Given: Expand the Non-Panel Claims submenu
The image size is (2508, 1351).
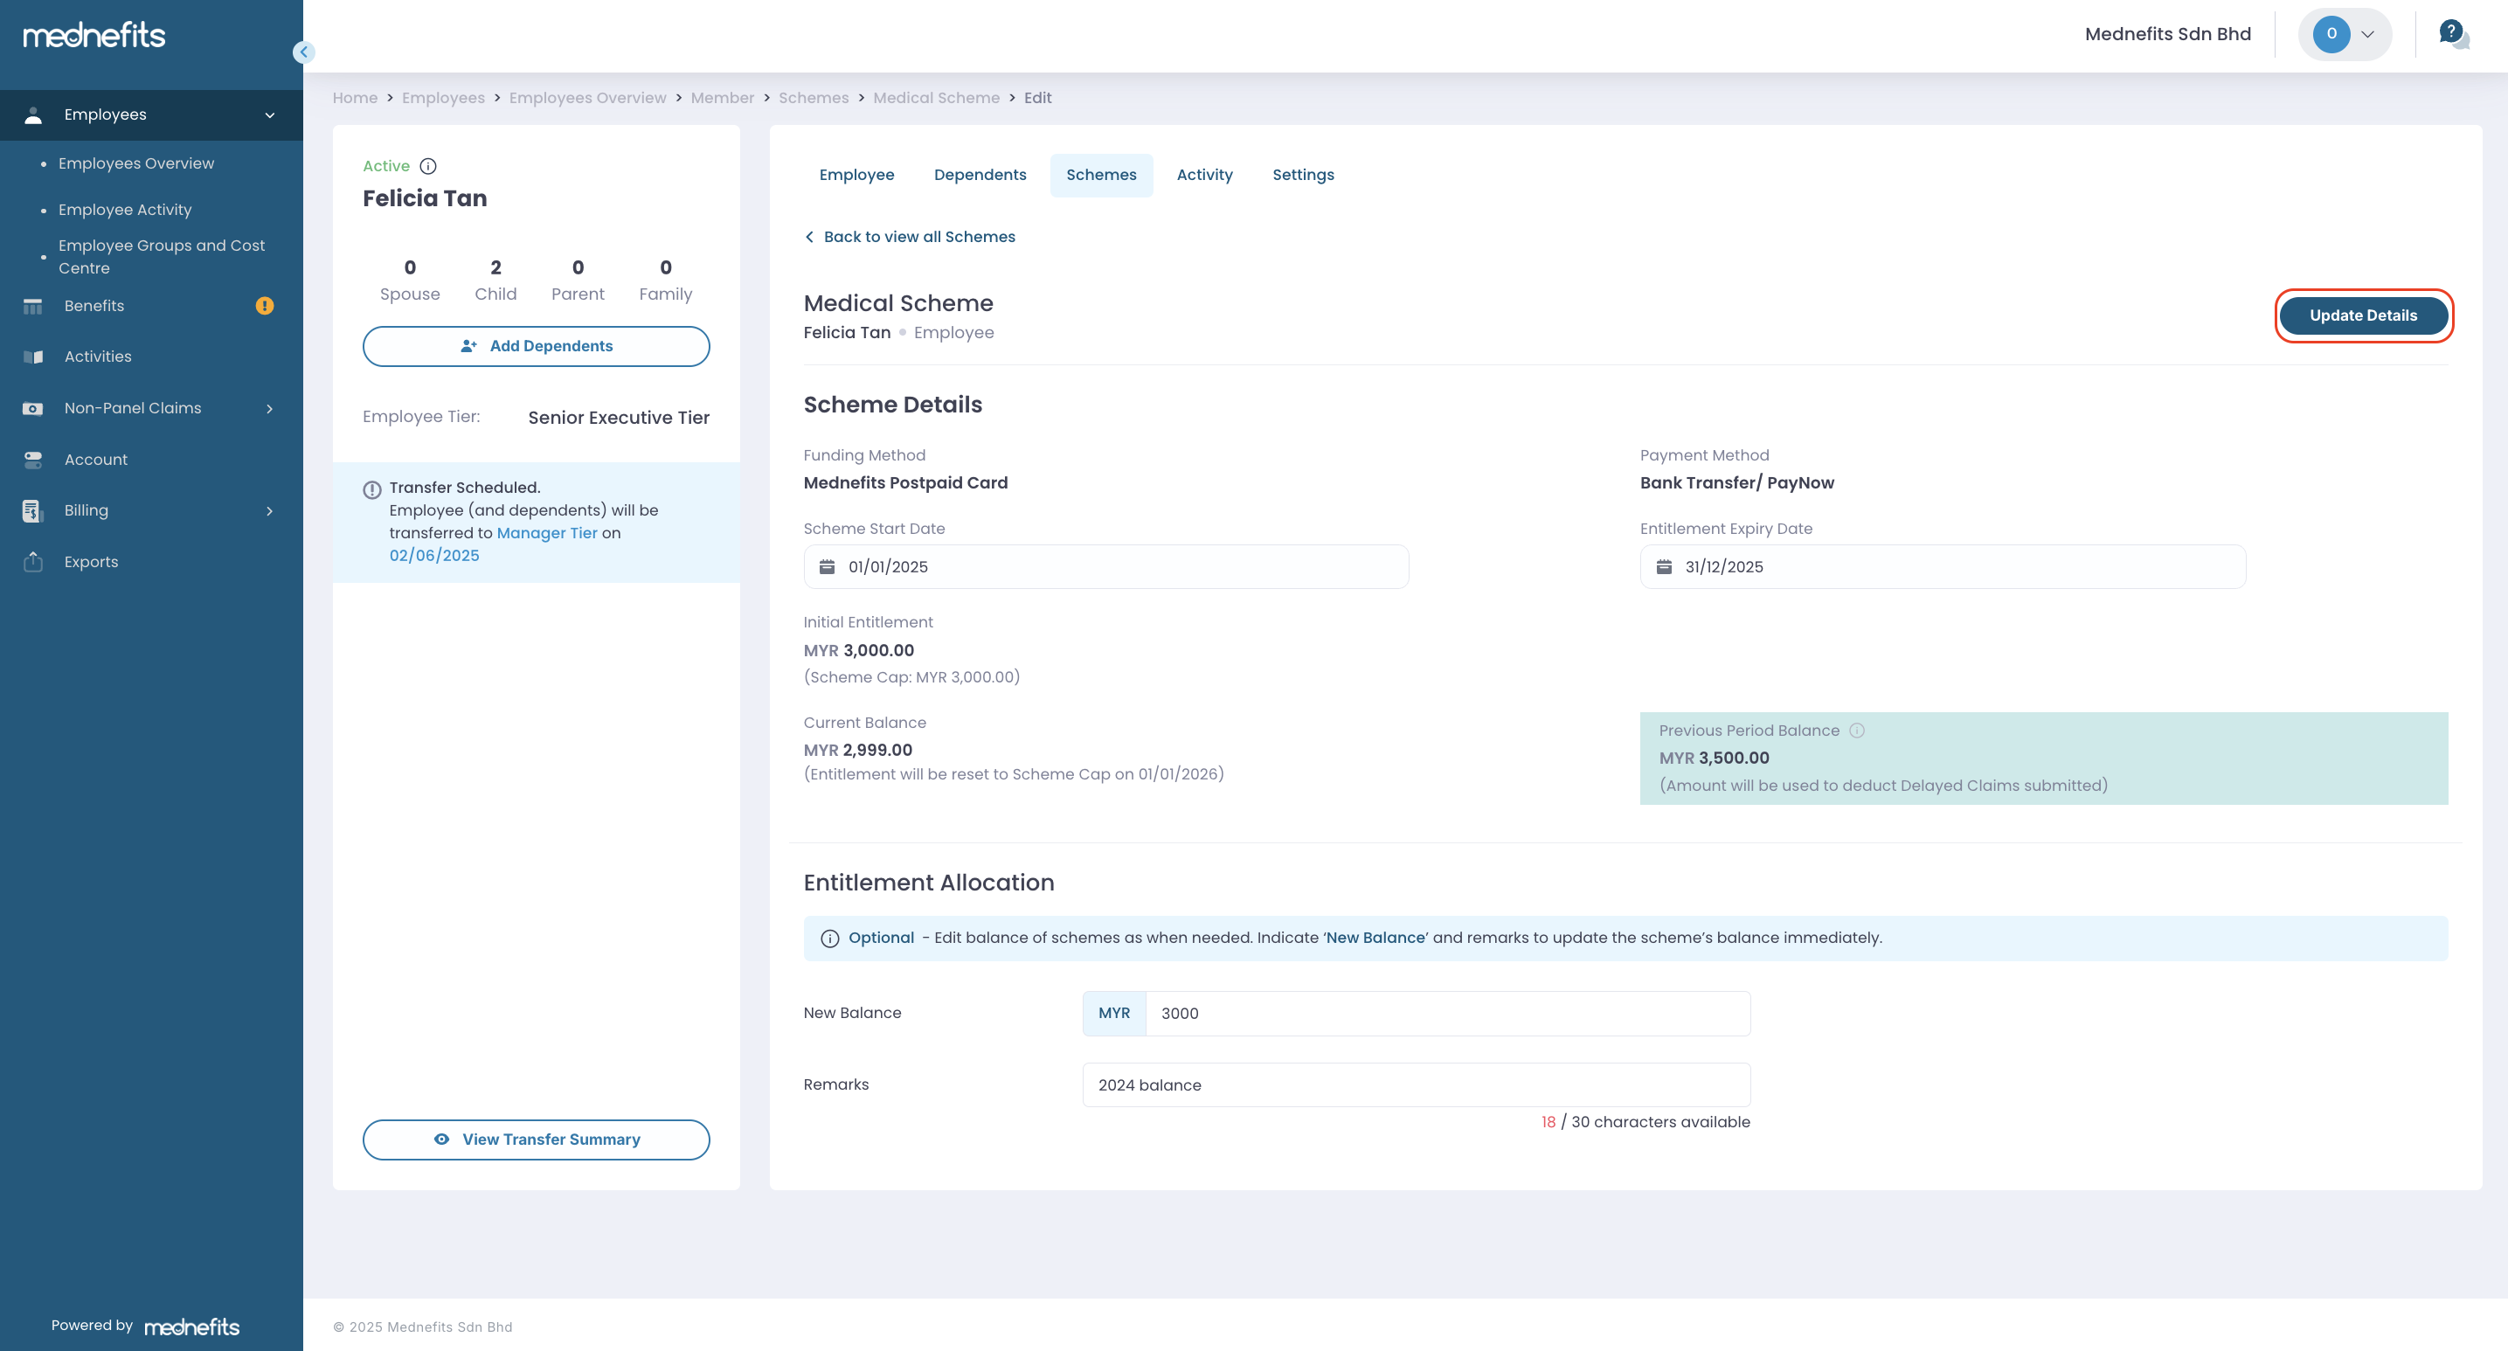Looking at the screenshot, I should (270, 409).
